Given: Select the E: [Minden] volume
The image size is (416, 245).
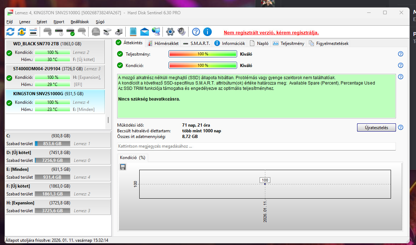Looking at the screenshot, I should (58, 173).
